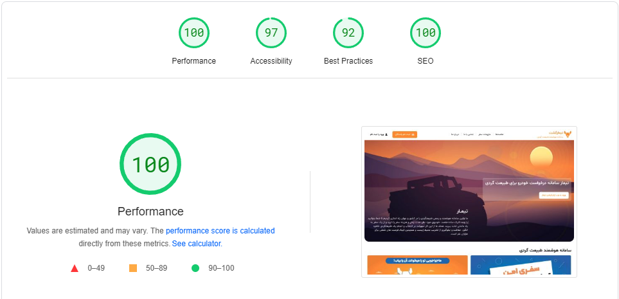
Task: Open the 'performance score is calculated' link
Action: 220,231
